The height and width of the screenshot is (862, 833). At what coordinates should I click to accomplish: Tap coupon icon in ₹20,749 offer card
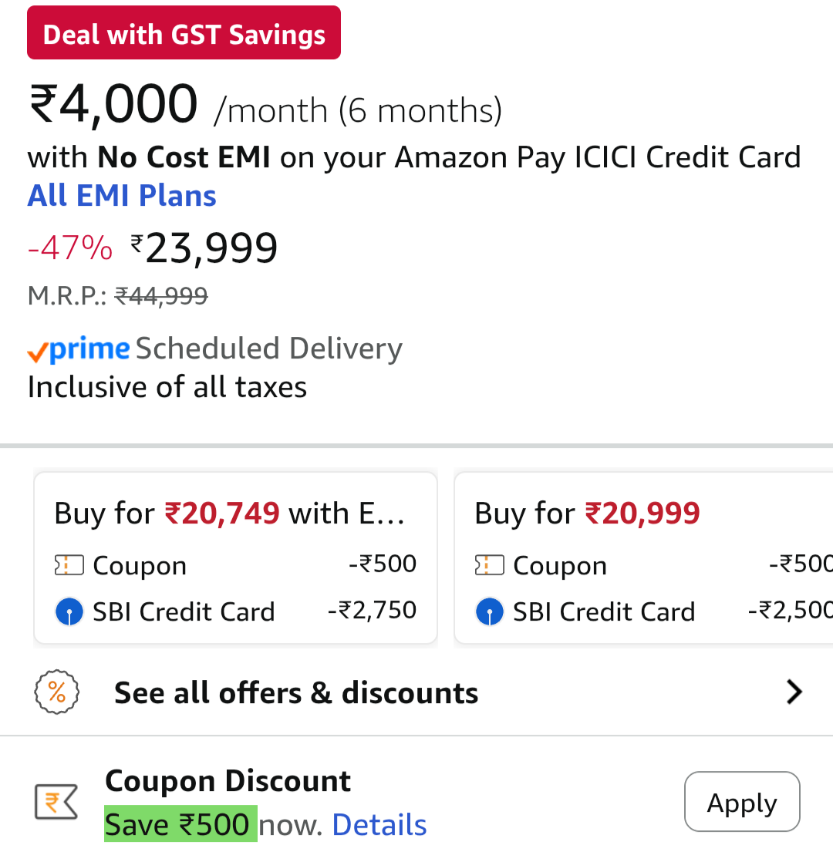click(69, 566)
